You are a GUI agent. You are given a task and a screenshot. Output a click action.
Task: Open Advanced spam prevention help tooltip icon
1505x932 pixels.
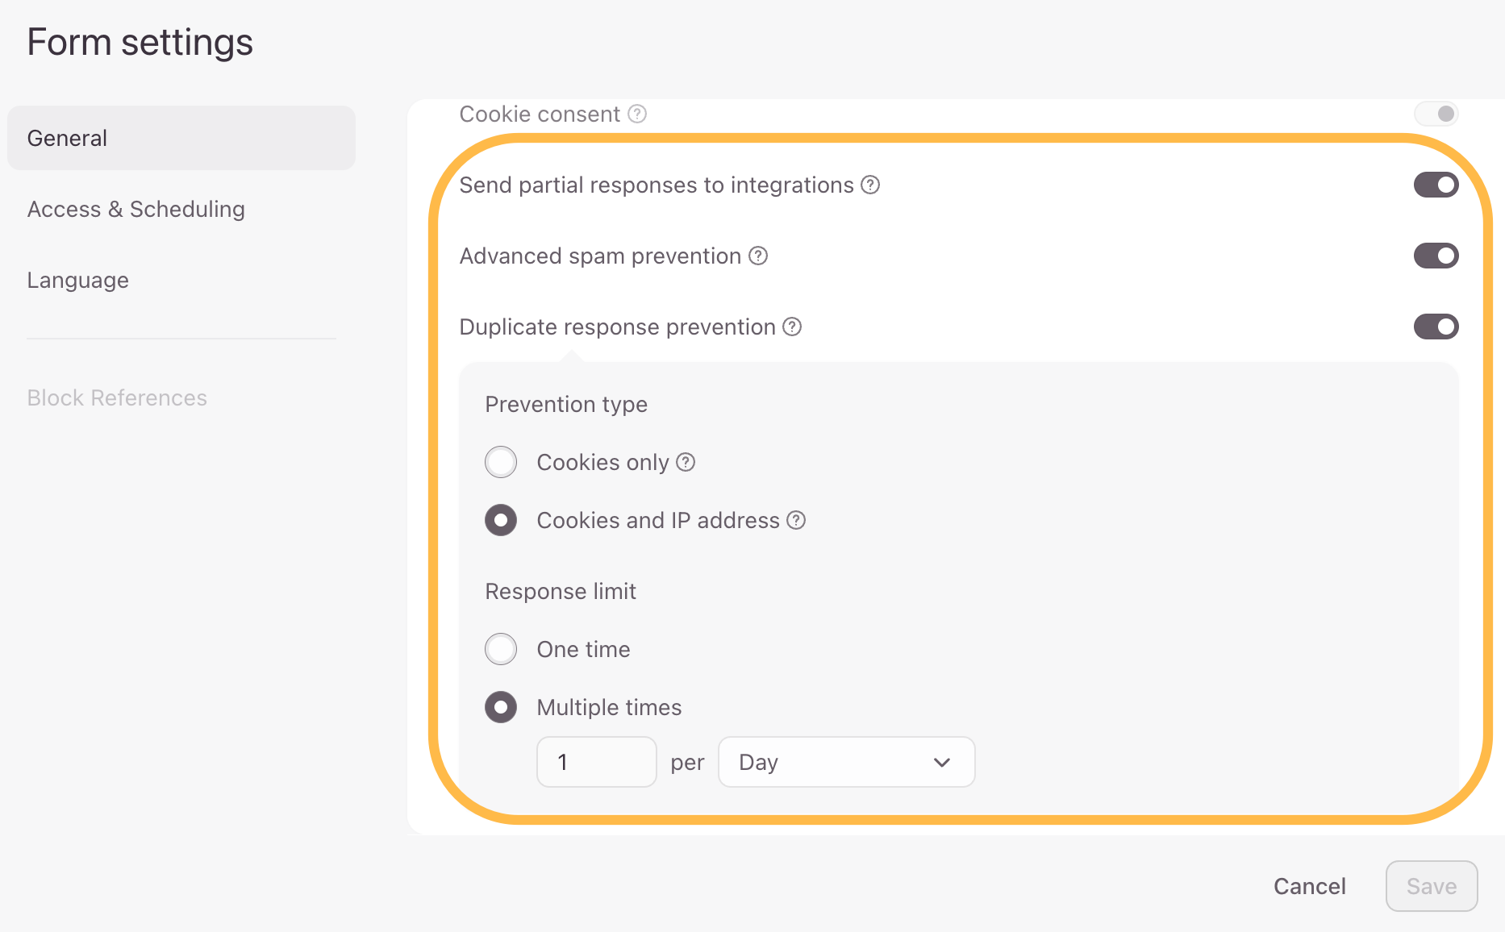(758, 256)
